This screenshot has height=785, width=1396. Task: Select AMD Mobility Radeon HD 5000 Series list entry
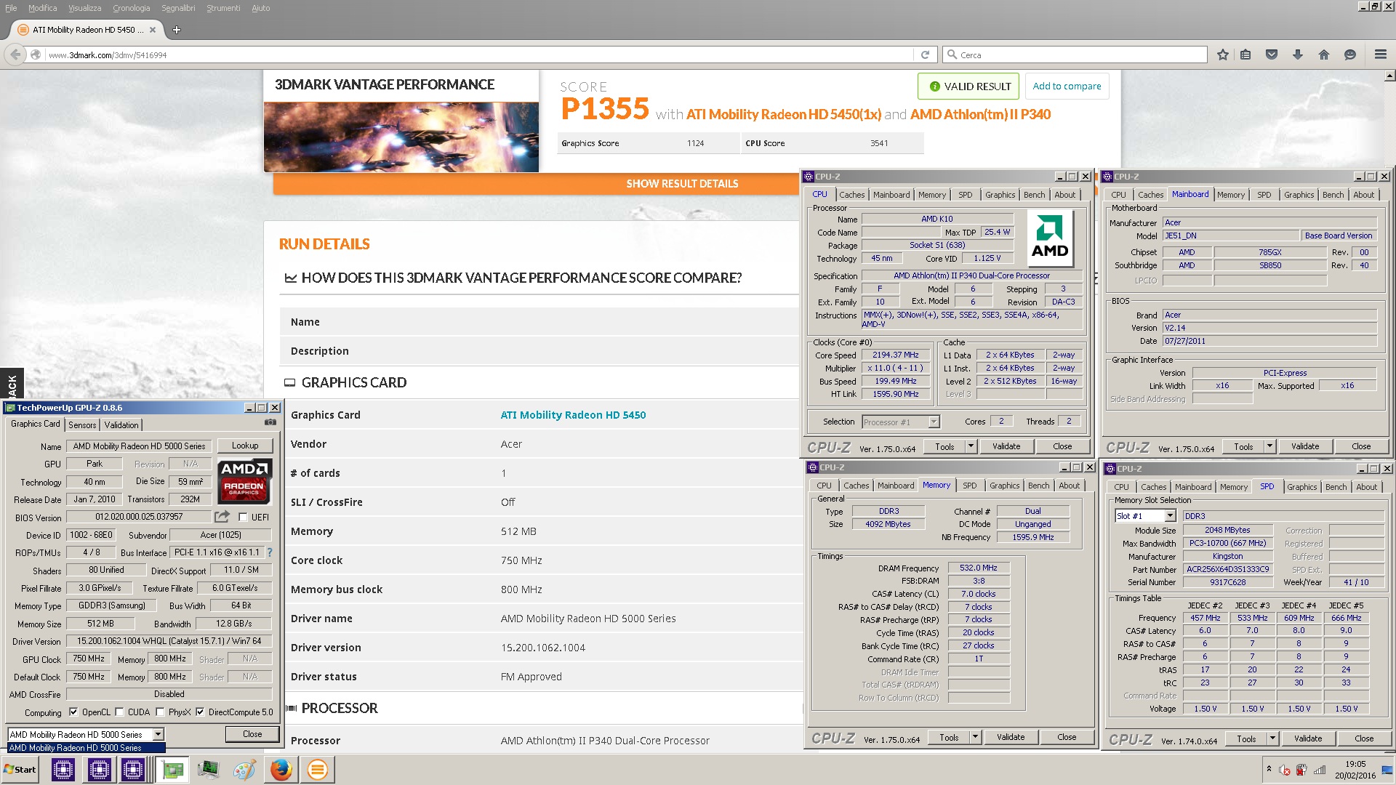[87, 747]
